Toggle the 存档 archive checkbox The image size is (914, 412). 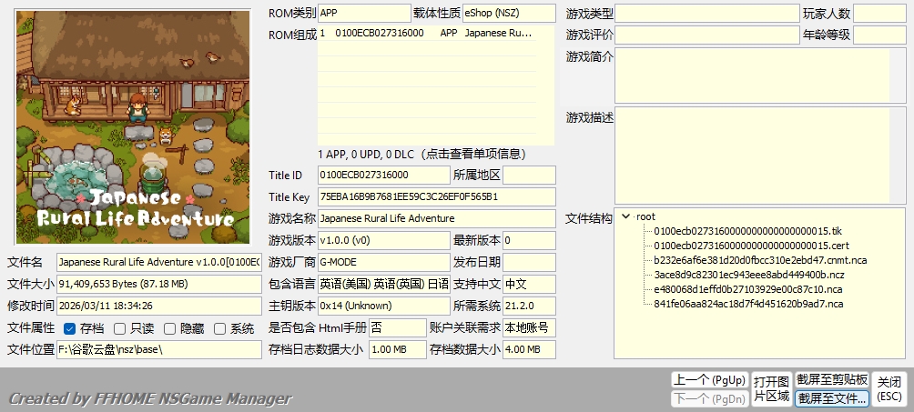point(70,328)
